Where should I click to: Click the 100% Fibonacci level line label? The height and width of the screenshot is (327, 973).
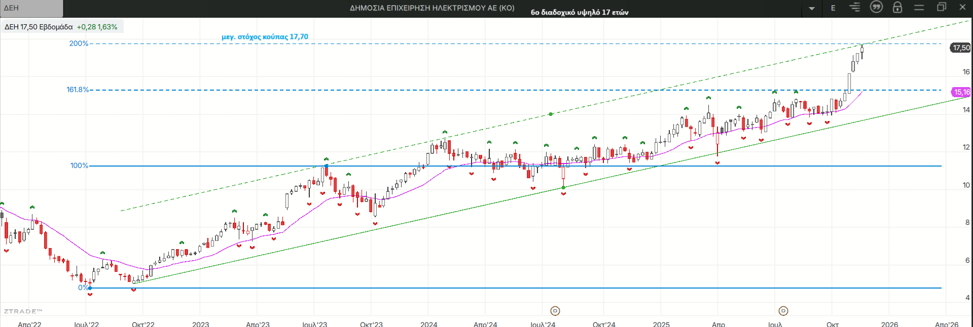pyautogui.click(x=79, y=166)
